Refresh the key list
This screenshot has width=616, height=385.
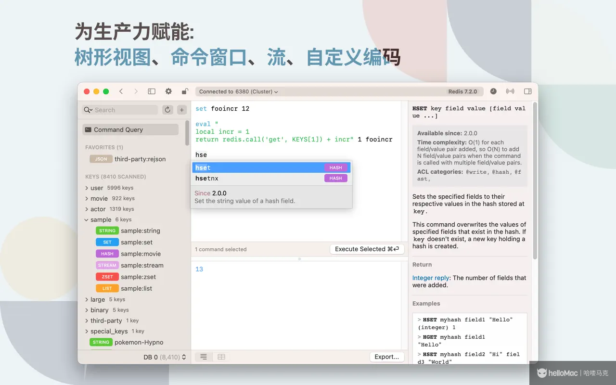point(167,110)
